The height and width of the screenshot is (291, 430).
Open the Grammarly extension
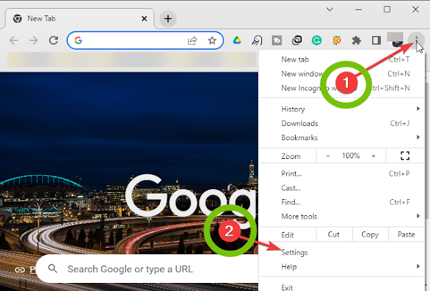pos(316,40)
